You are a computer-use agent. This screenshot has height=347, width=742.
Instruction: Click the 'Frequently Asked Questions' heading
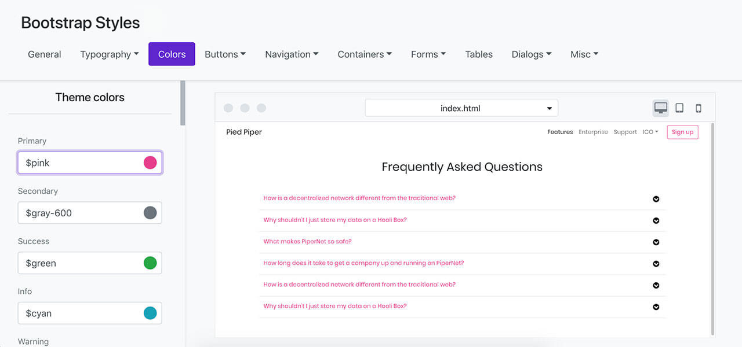point(462,167)
